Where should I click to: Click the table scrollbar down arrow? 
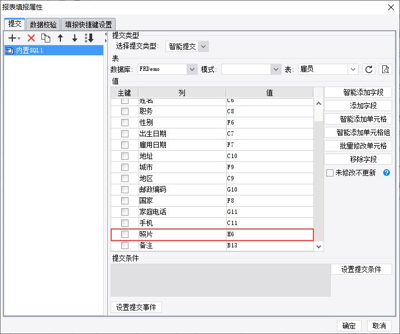(x=318, y=246)
